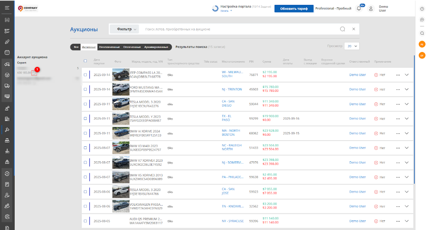The image size is (432, 230).
Task: Click the BMW X3 M40I vehicle thumbnail
Action: (120, 148)
